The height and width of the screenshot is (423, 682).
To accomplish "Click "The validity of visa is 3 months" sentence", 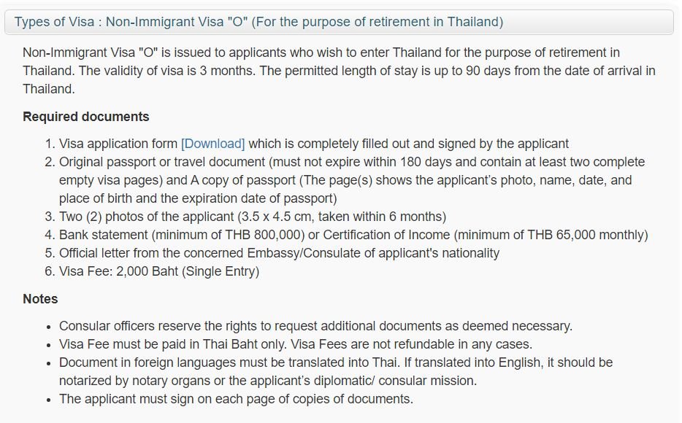I will (167, 71).
